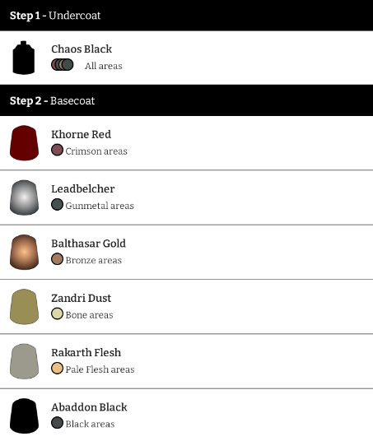Open the Leadbelcher paint name
This screenshot has height=441, width=373.
(83, 189)
